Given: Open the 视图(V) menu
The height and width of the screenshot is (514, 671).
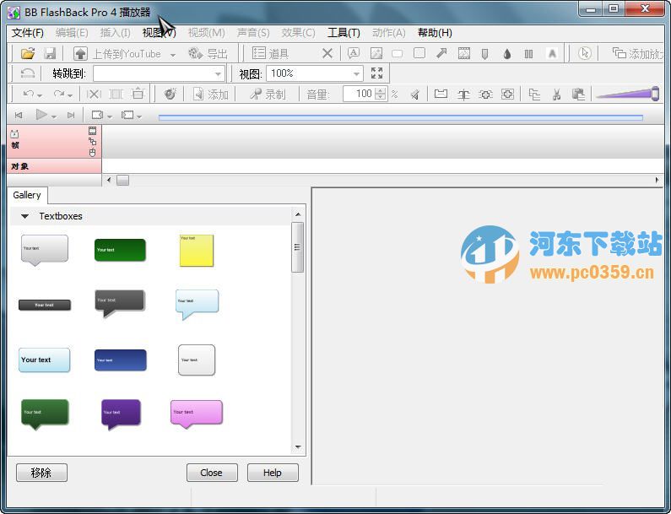Looking at the screenshot, I should point(159,33).
